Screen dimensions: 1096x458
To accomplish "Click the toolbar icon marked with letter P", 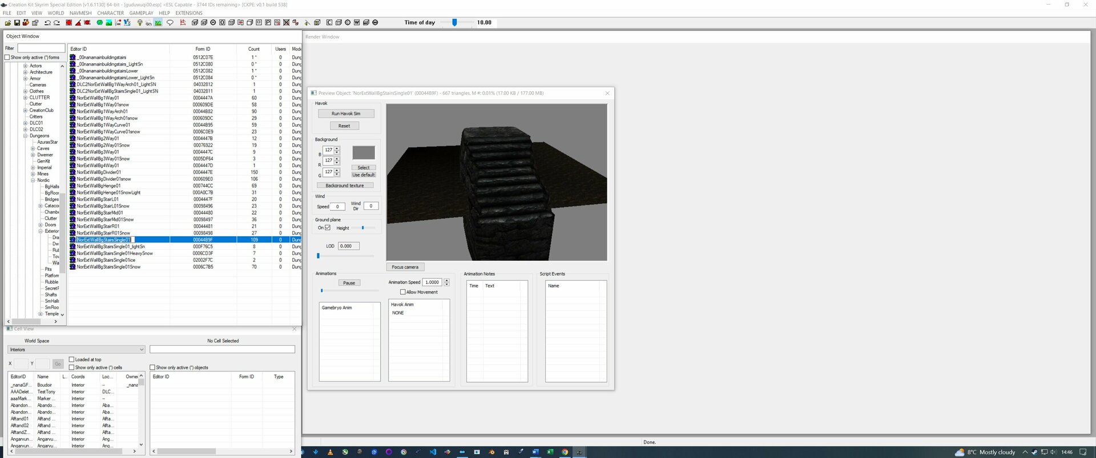I will point(268,23).
